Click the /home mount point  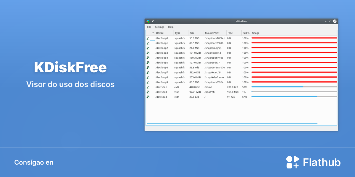point(208,87)
